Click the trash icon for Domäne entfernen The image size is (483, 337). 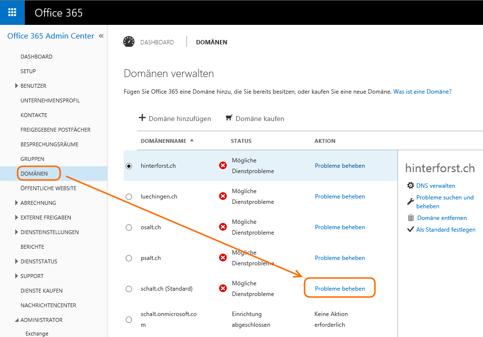[411, 218]
